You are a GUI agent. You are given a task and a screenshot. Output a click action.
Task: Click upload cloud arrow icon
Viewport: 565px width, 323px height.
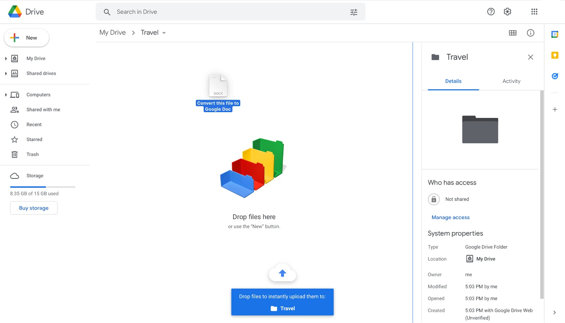pyautogui.click(x=282, y=273)
